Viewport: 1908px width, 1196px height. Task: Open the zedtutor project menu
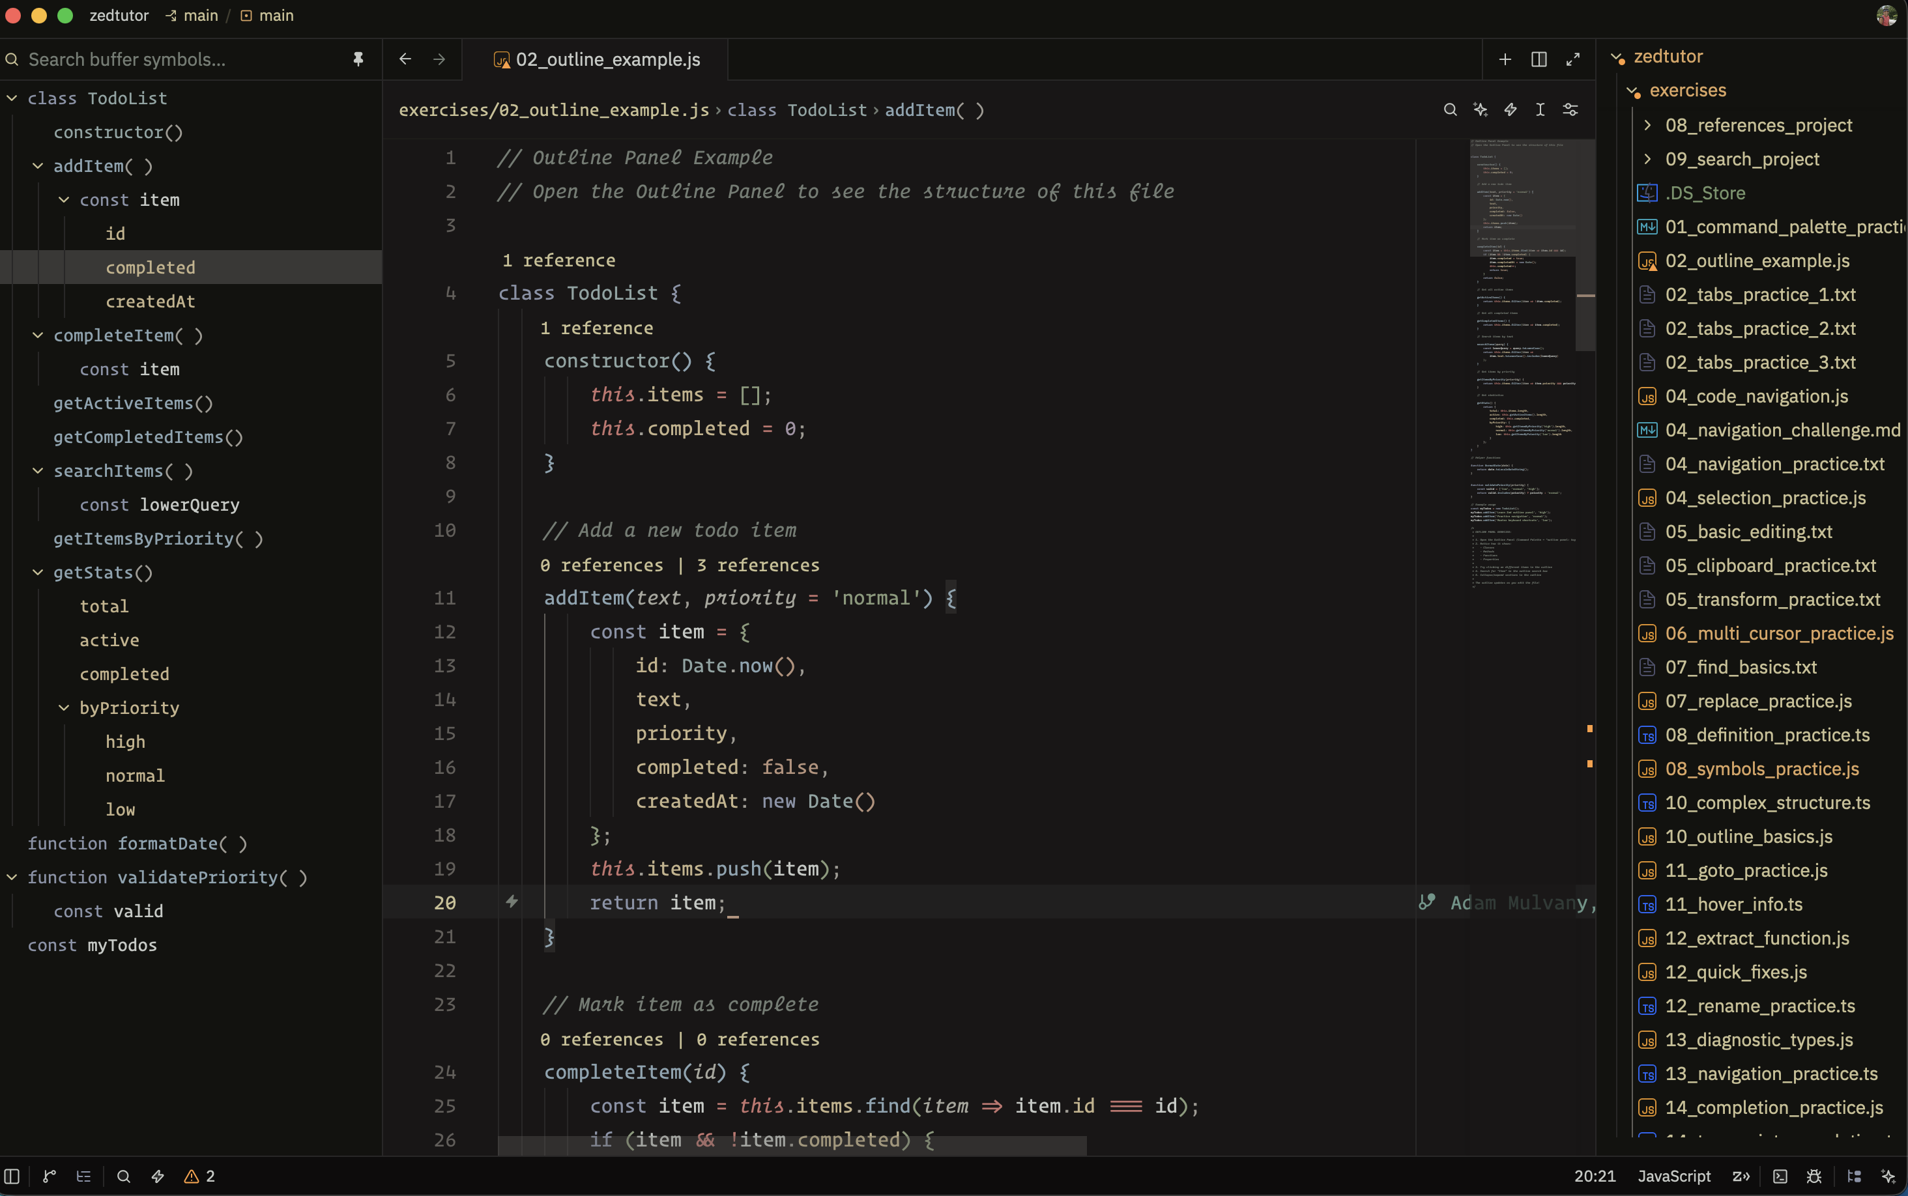119,16
